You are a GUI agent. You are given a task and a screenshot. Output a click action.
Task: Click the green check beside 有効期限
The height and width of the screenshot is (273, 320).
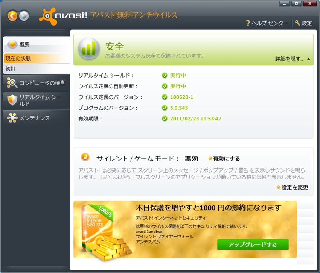point(165,119)
